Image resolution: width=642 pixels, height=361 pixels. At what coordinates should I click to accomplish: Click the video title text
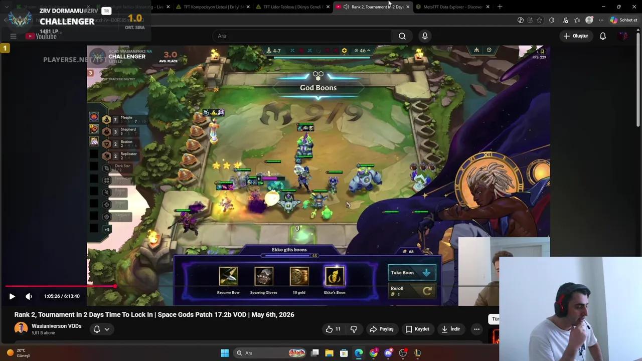point(154,314)
